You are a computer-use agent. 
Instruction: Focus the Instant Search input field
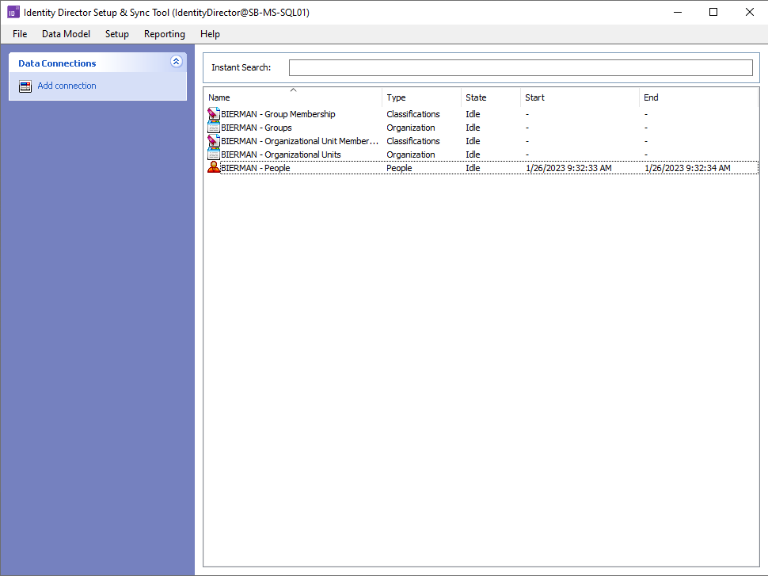pos(521,67)
